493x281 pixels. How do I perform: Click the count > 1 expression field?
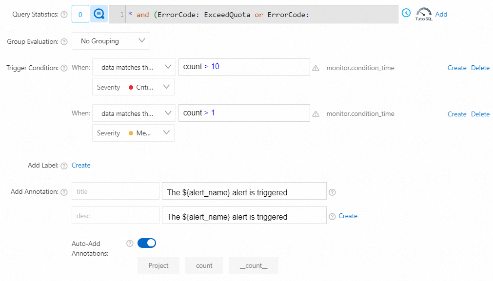244,113
